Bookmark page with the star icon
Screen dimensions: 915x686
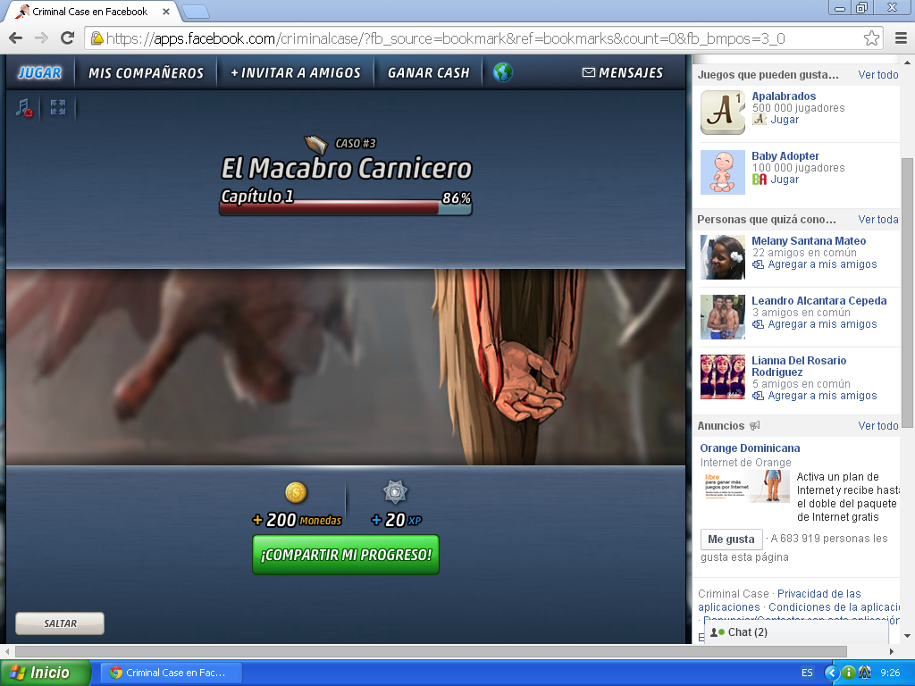[x=871, y=38]
